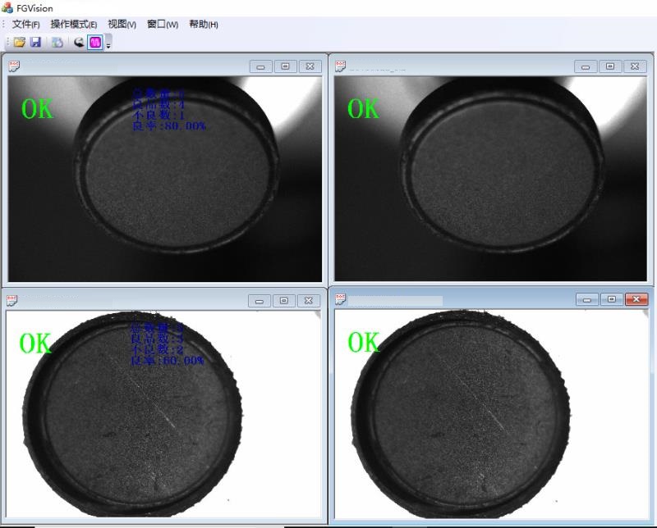Click the open folder toolbar icon
This screenshot has height=528, width=657.
[x=19, y=42]
